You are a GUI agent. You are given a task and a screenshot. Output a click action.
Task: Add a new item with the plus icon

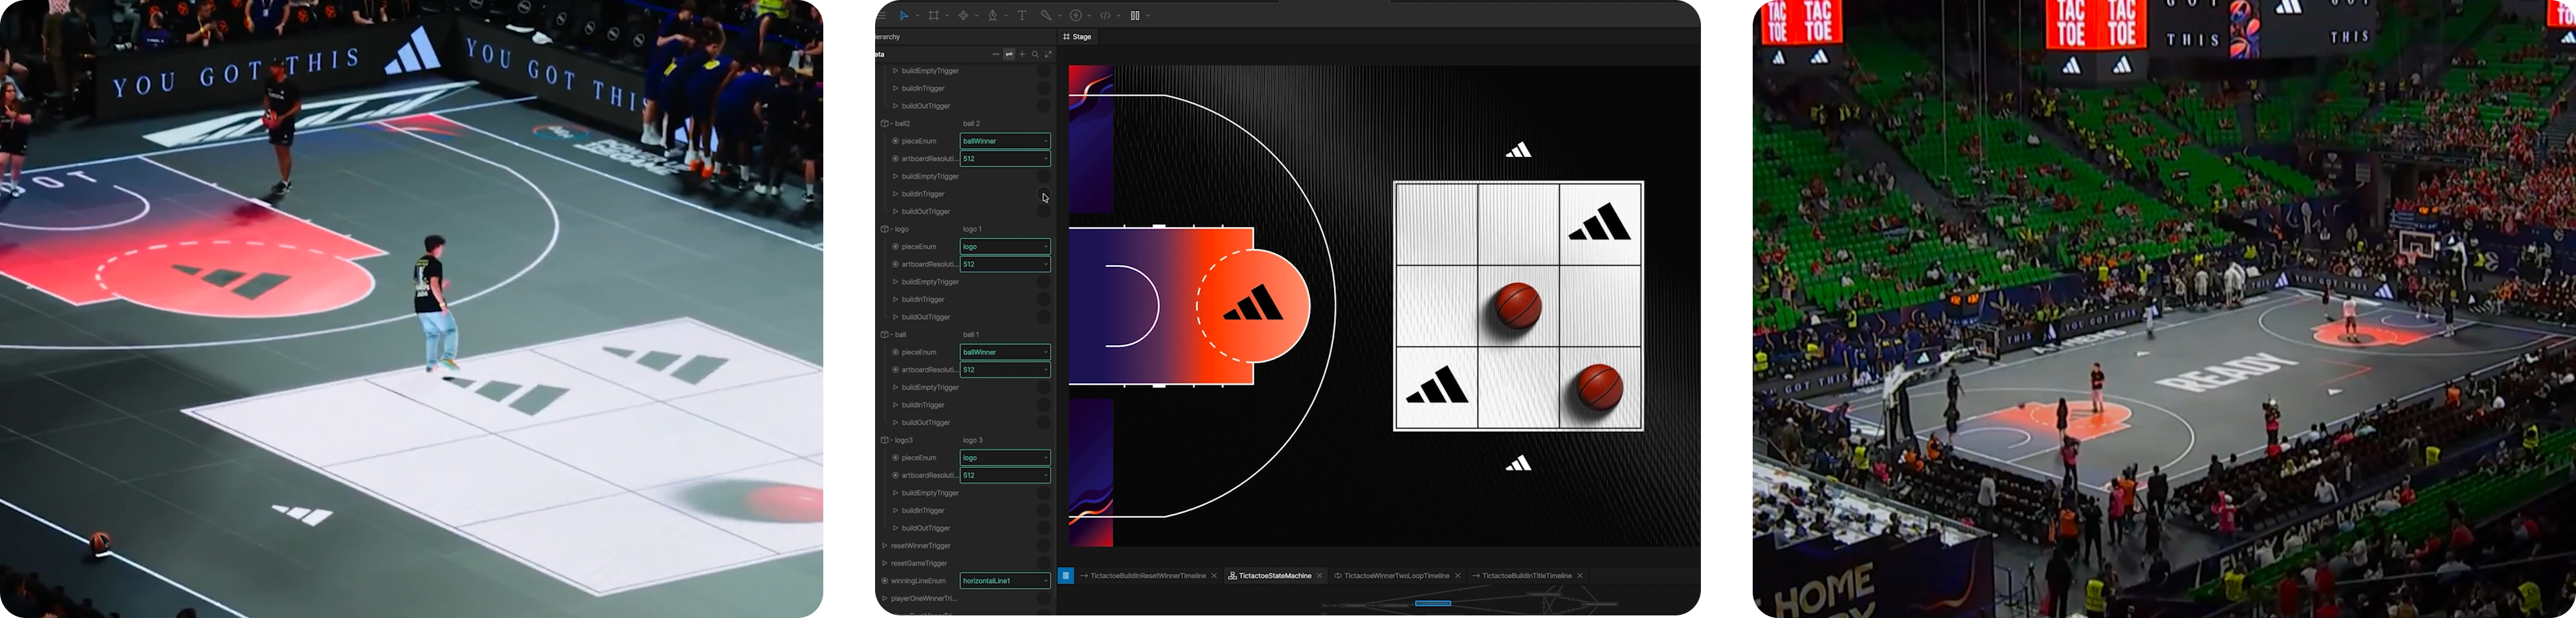[x=1022, y=54]
